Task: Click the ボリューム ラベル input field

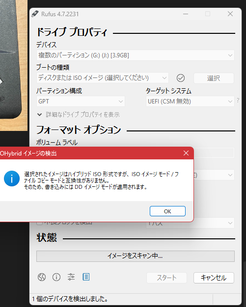Action: pos(214,153)
